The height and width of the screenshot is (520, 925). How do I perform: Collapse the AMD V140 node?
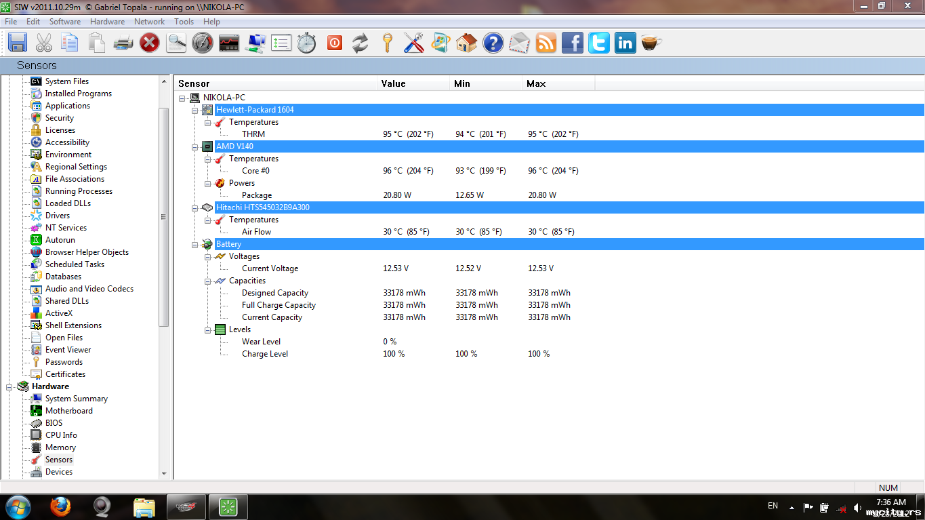[x=195, y=146]
